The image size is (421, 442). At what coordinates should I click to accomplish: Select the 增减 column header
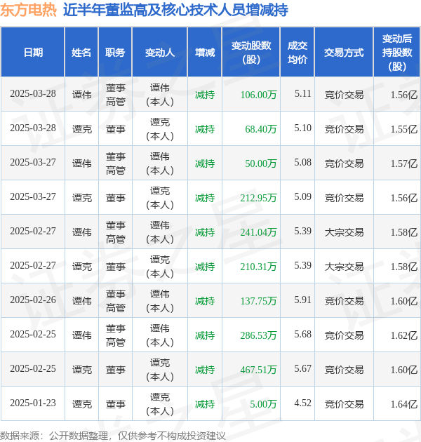(205, 53)
